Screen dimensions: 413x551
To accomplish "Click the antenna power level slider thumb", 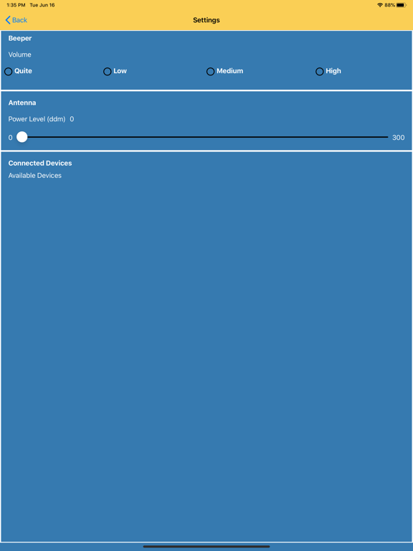I will (22, 137).
